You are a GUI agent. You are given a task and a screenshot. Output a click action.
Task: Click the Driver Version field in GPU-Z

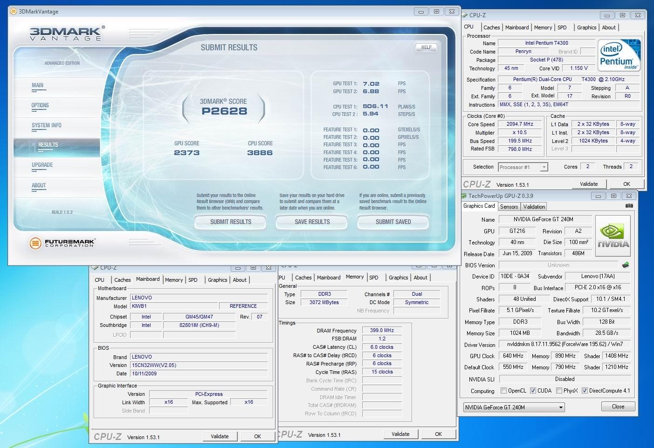pyautogui.click(x=565, y=345)
